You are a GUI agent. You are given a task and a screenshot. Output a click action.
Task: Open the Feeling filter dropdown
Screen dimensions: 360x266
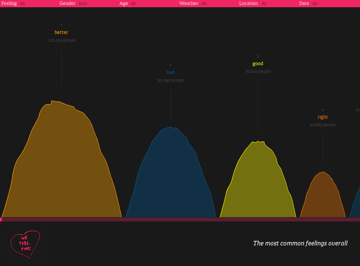coord(13,3)
